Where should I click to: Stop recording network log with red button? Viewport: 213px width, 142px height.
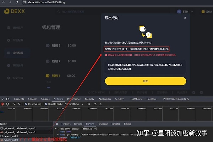pos(2,104)
